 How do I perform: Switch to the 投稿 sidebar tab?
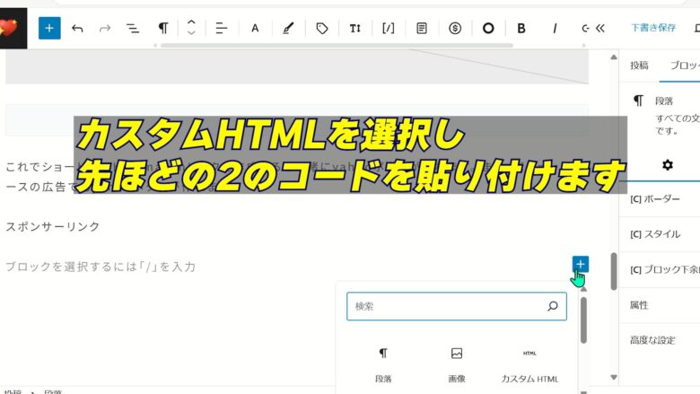click(x=639, y=66)
